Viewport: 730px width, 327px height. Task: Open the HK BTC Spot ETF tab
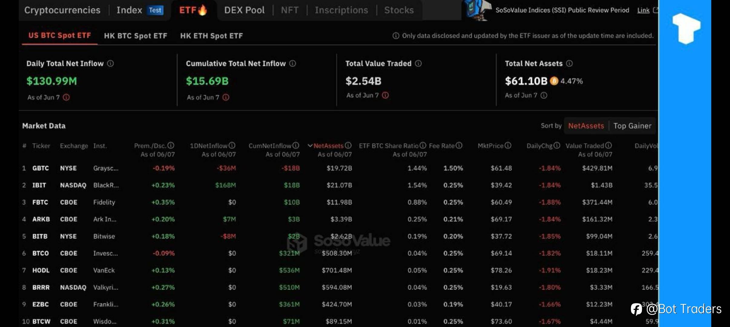pos(136,36)
